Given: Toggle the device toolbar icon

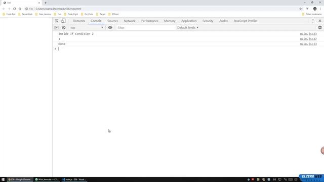Looking at the screenshot, I should 63,21.
